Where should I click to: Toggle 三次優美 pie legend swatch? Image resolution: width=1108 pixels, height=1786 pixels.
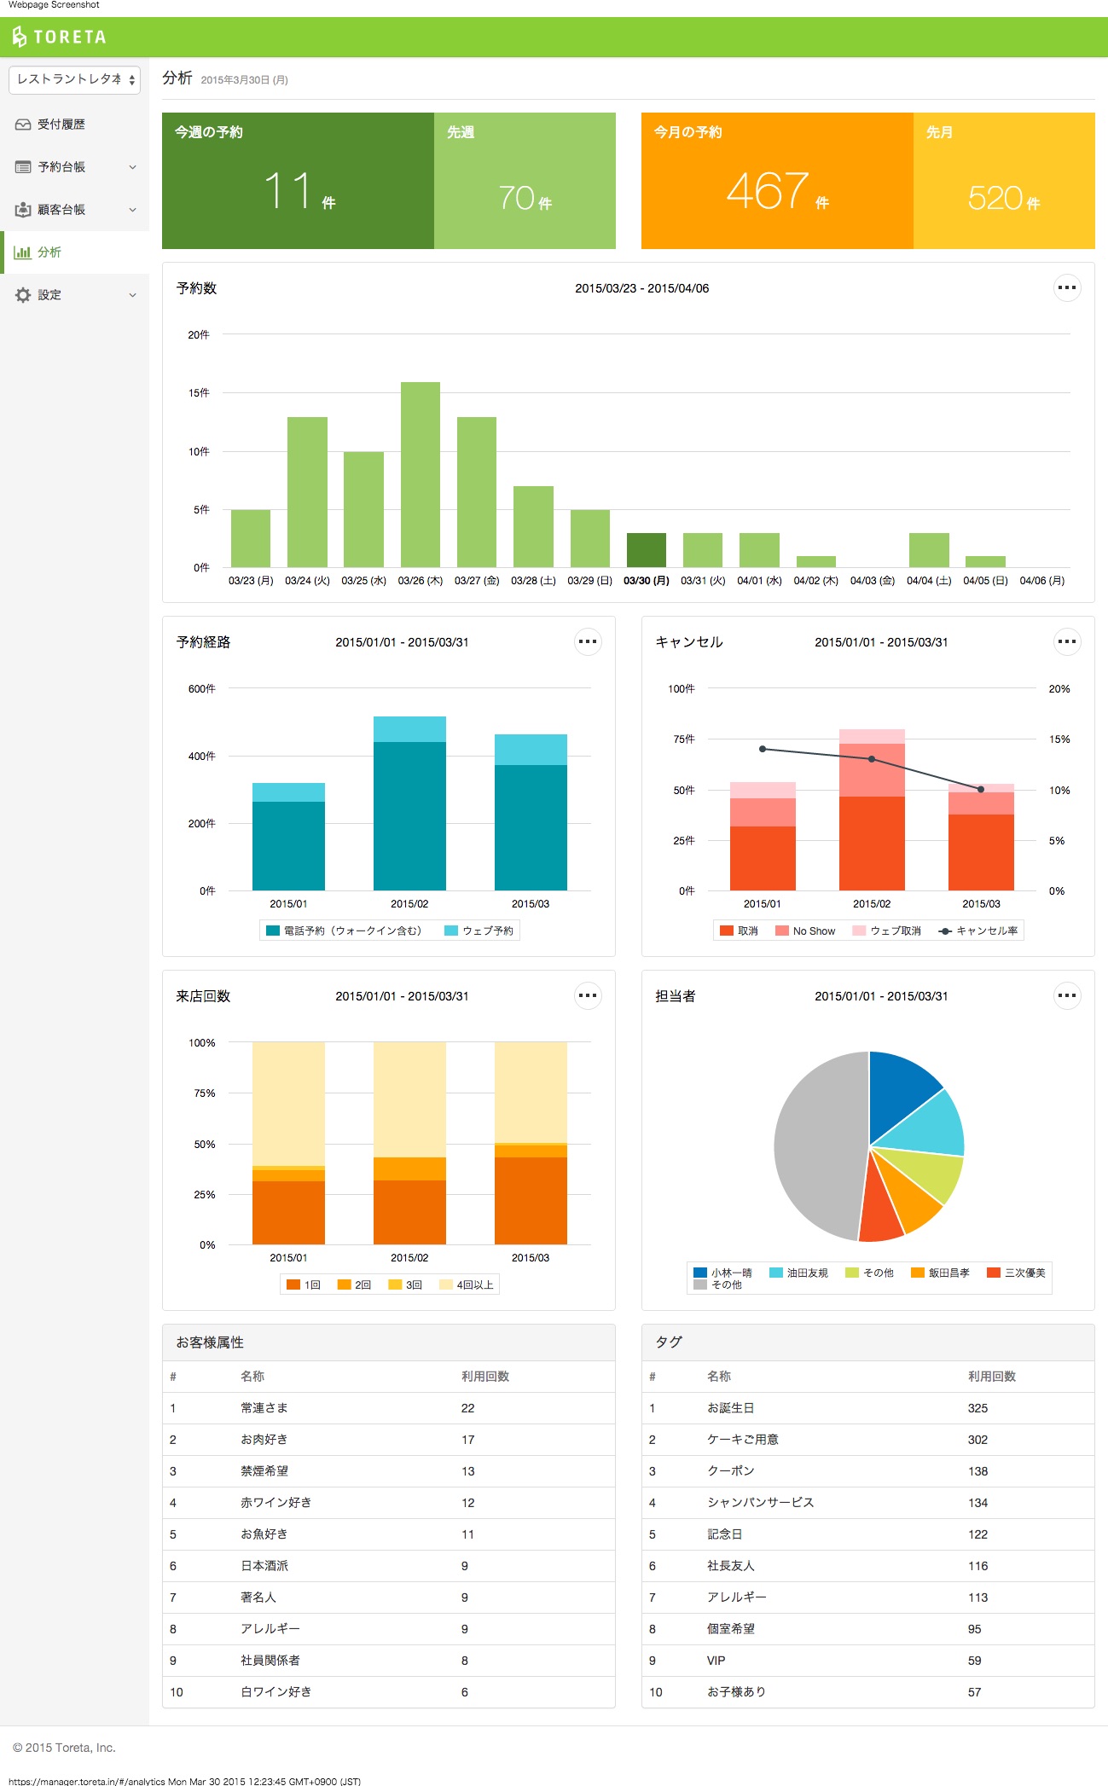pos(994,1273)
